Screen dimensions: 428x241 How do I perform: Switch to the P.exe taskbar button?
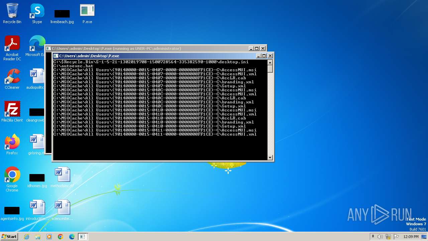coord(83,237)
